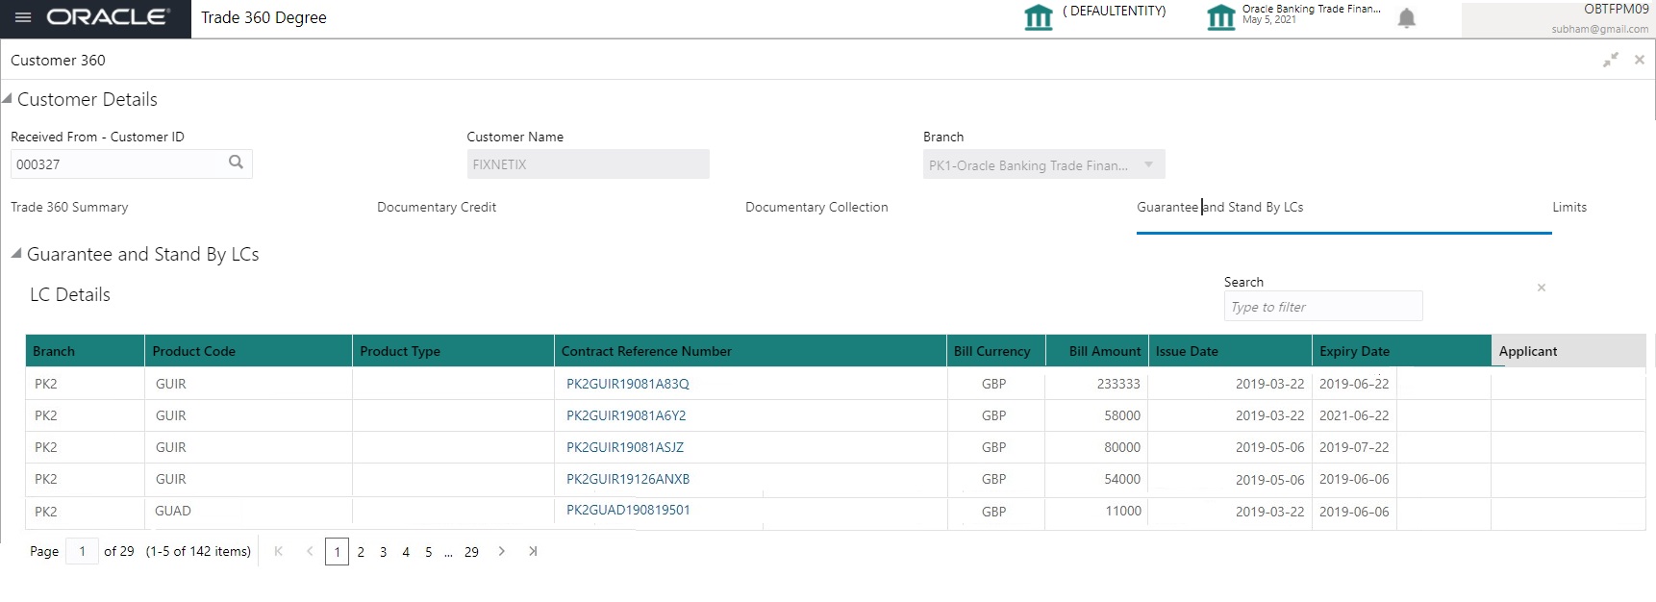Screen dimensions: 1656x602
Task: Open contract PK2GUIR19126ANXB
Action: (628, 479)
